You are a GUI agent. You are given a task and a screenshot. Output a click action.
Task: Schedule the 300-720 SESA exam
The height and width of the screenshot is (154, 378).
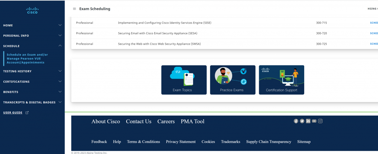click(374, 33)
